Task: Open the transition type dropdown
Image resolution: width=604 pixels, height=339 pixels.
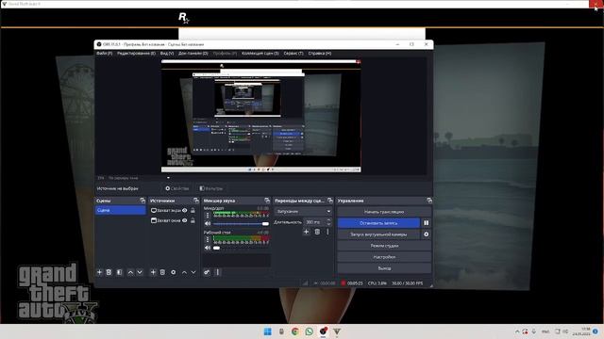Action: click(x=303, y=211)
